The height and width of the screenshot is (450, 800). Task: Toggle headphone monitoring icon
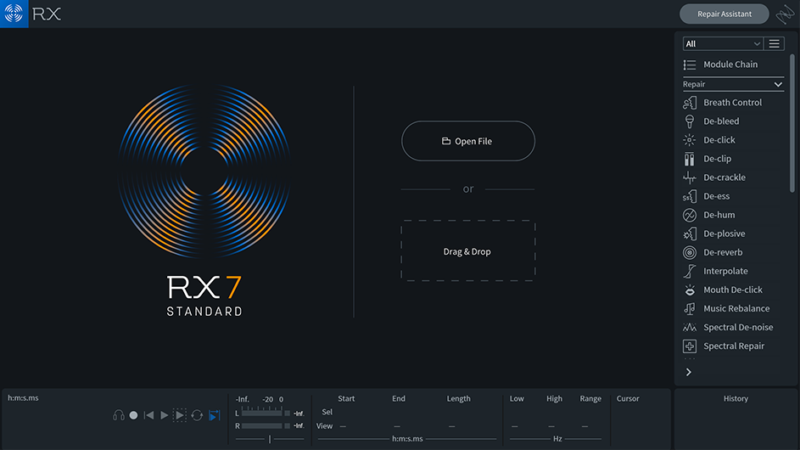pos(119,415)
